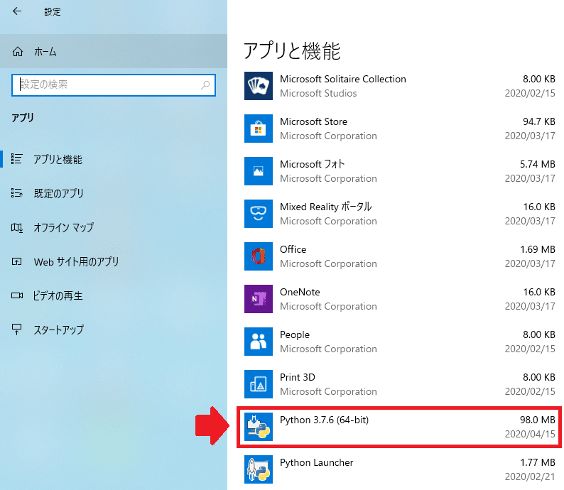
Task: Click the magnifier icon in search box
Action: 205,85
